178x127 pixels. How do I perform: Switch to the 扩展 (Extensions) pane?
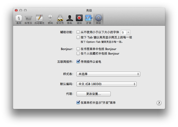point(89,19)
